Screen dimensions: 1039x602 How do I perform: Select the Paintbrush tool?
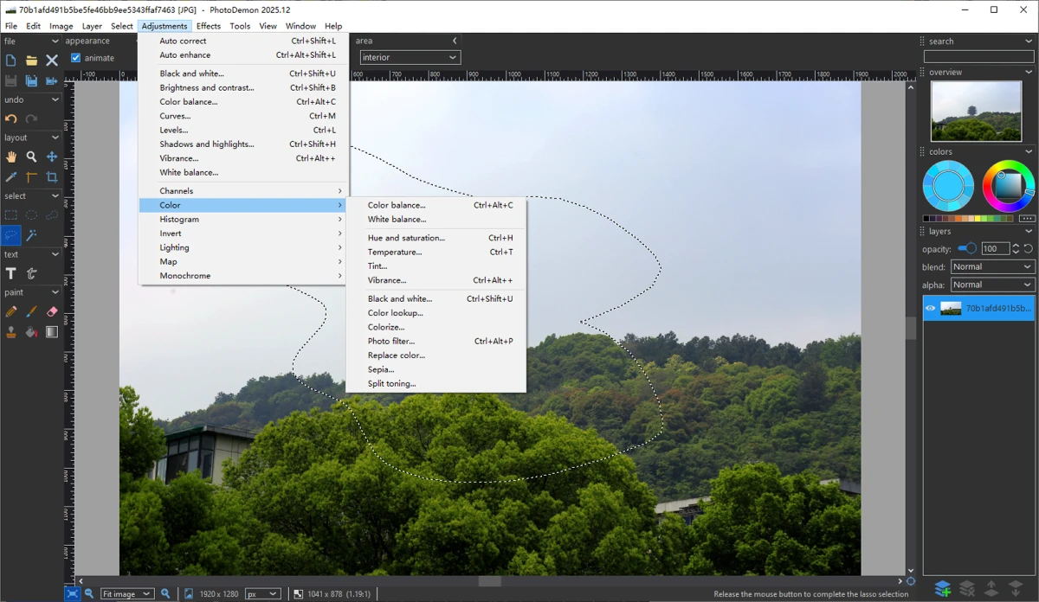pyautogui.click(x=31, y=311)
